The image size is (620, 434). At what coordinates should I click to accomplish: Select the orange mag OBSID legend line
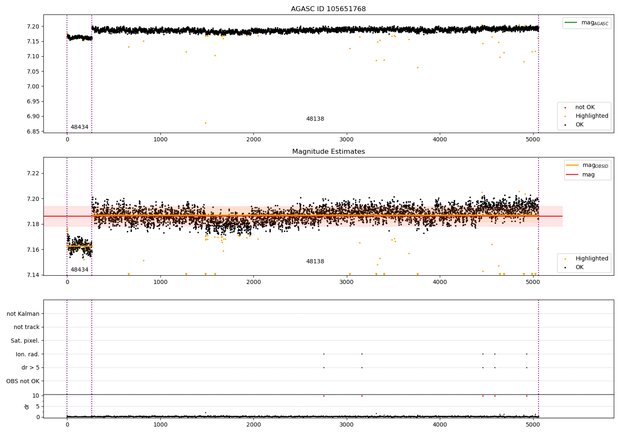tap(572, 165)
